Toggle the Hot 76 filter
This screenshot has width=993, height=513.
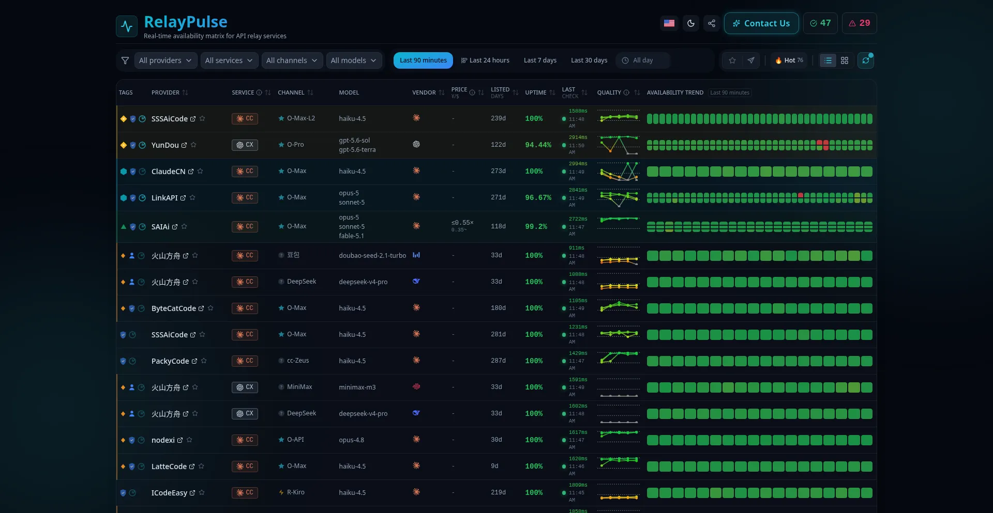[789, 60]
